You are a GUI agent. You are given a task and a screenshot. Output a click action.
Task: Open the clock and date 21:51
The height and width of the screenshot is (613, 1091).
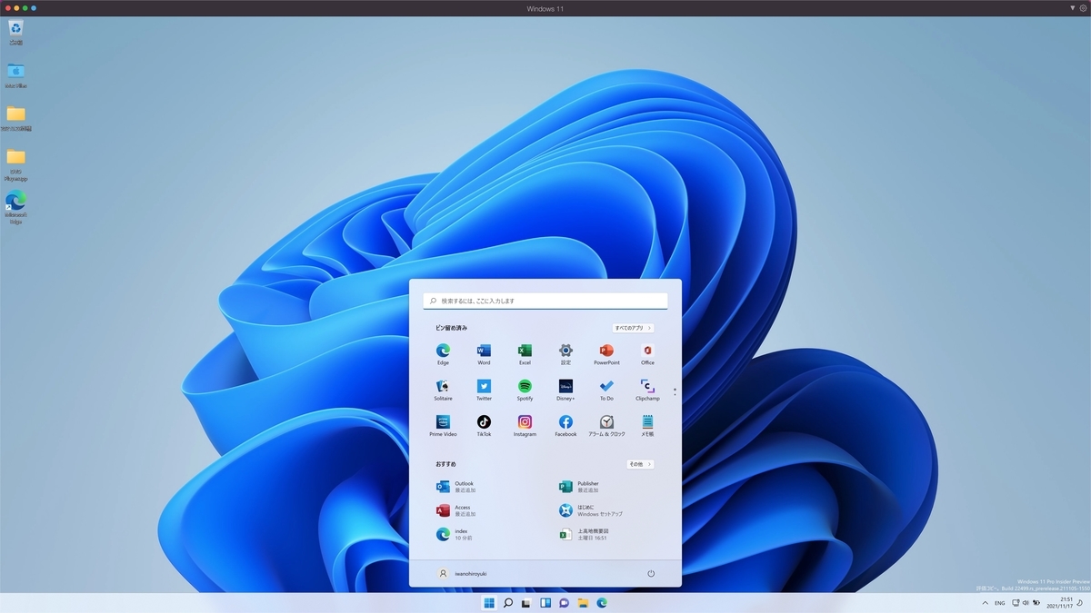coord(1059,603)
